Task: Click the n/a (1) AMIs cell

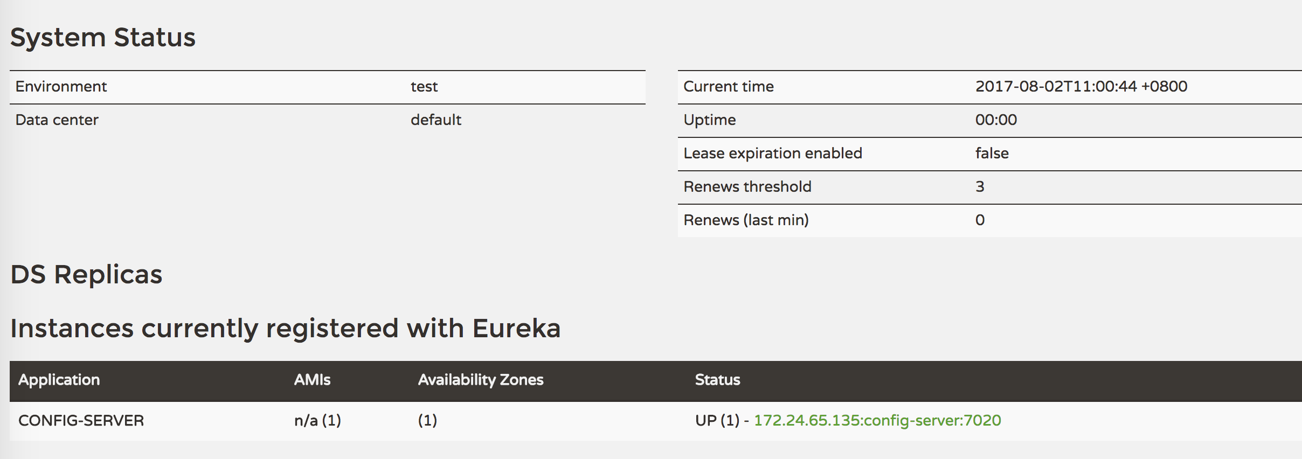Action: point(317,420)
